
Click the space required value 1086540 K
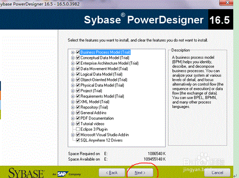point(157,154)
